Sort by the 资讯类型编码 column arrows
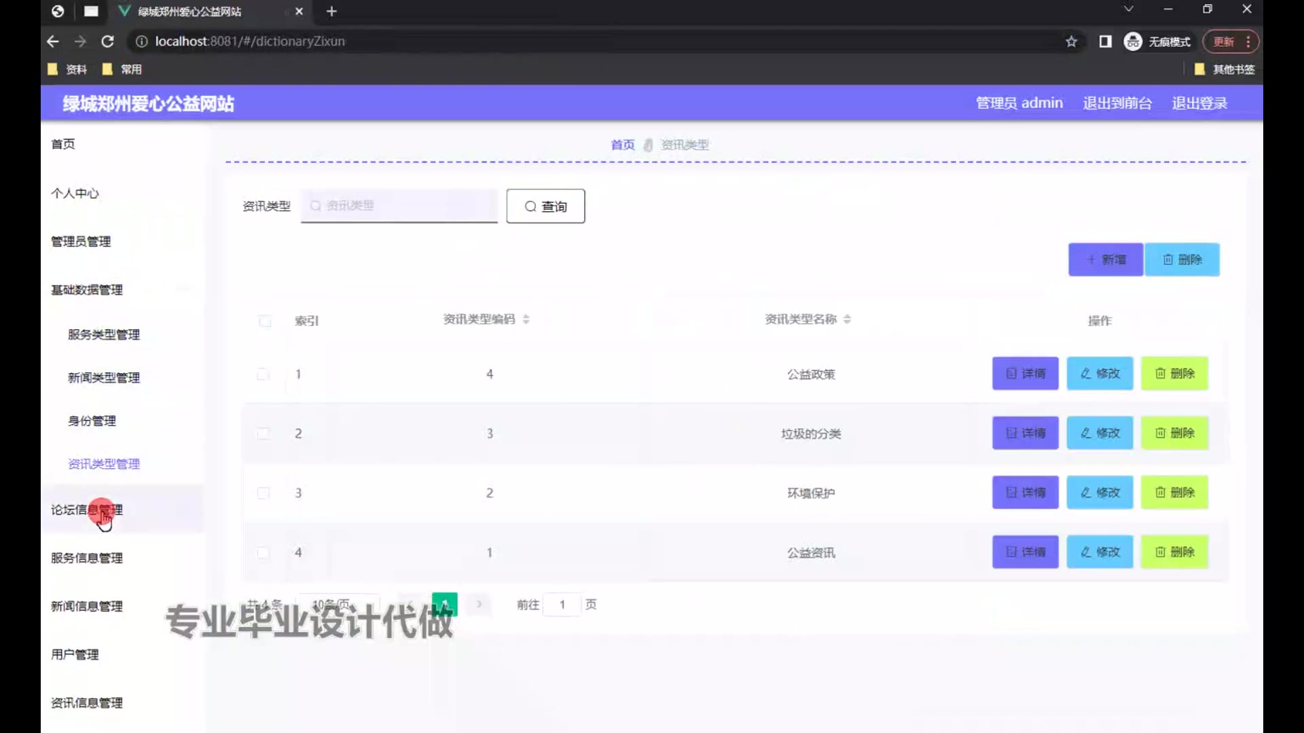The height and width of the screenshot is (733, 1304). (x=526, y=319)
